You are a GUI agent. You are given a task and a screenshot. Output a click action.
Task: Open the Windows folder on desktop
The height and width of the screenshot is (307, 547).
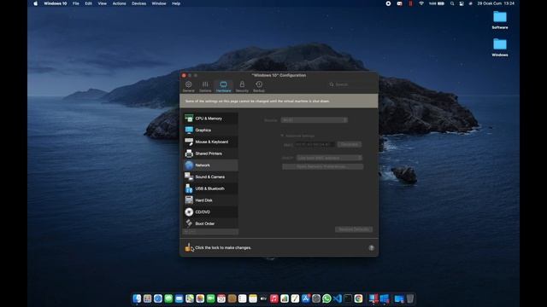(500, 48)
